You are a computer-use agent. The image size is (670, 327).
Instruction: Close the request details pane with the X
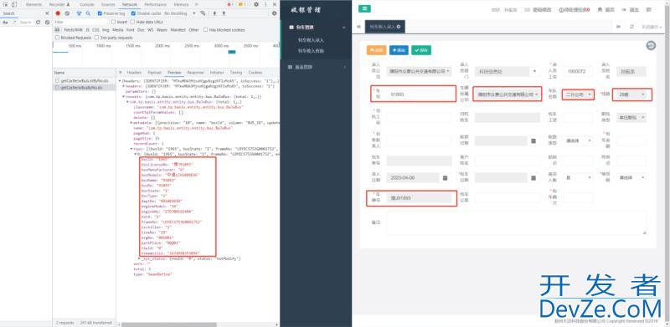coord(121,73)
